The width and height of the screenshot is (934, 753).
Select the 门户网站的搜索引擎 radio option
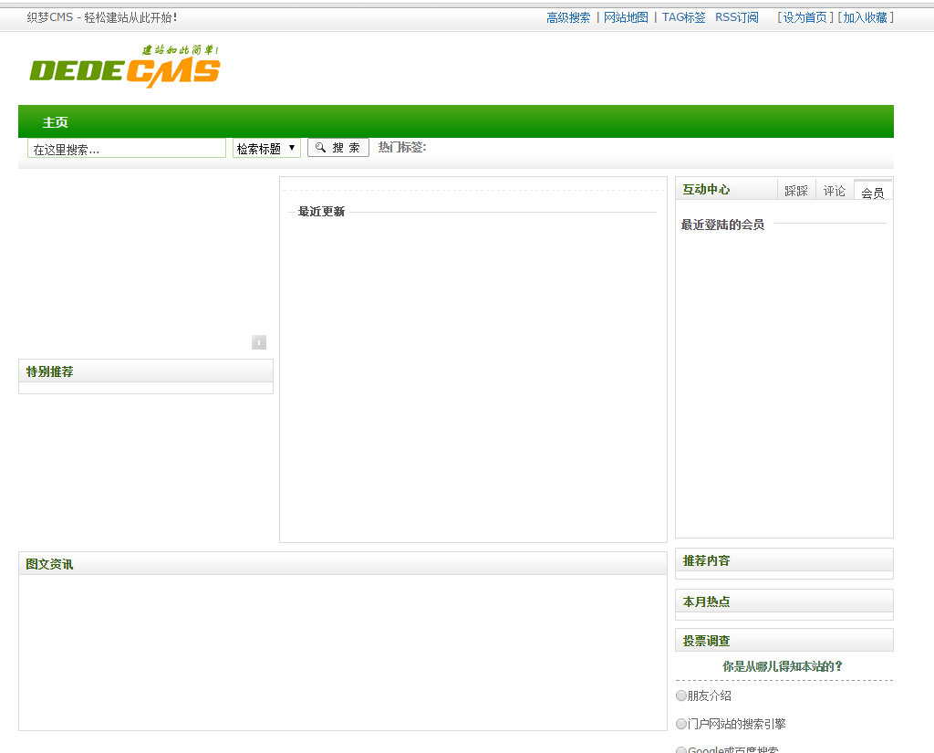(x=681, y=724)
